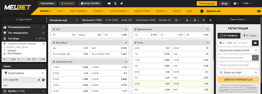Click the main content vertical scrollbar
Image resolution: width=262 pixels, height=94 pixels.
[214, 41]
